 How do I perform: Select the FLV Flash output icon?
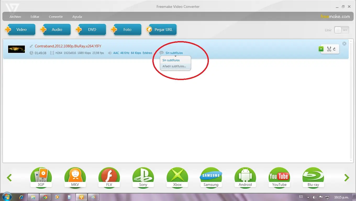point(109,178)
